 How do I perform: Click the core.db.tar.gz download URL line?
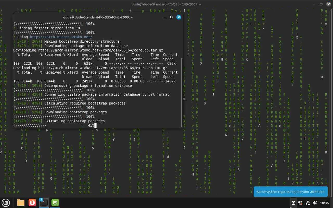(x=88, y=50)
